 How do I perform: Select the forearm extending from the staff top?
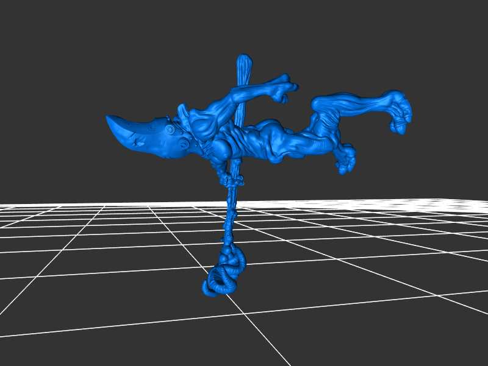pos(256,90)
